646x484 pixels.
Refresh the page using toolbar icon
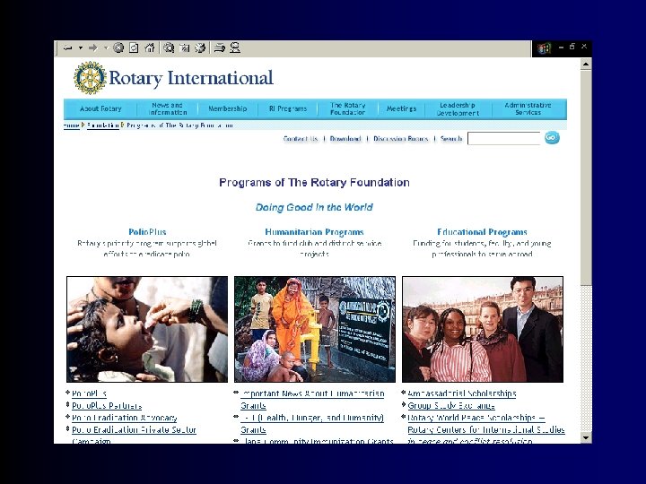pos(134,48)
